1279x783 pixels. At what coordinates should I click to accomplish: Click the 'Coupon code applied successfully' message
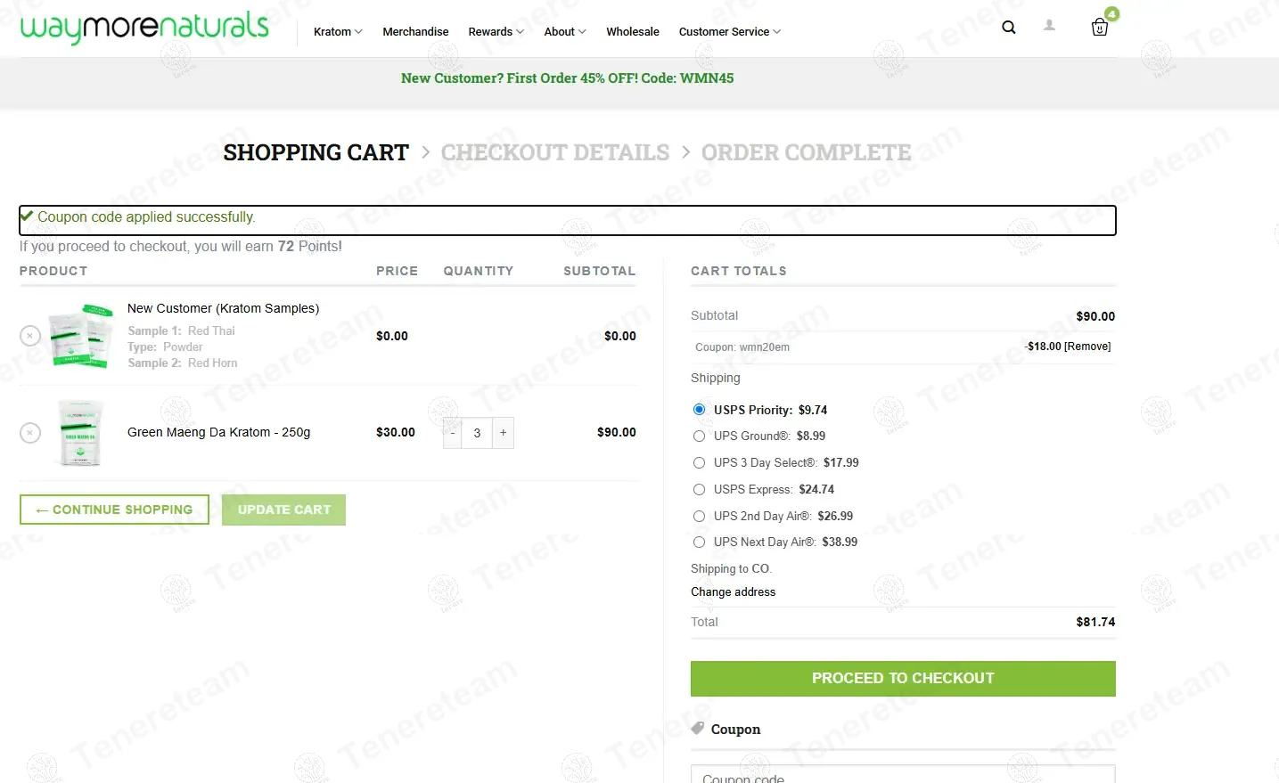(x=146, y=217)
